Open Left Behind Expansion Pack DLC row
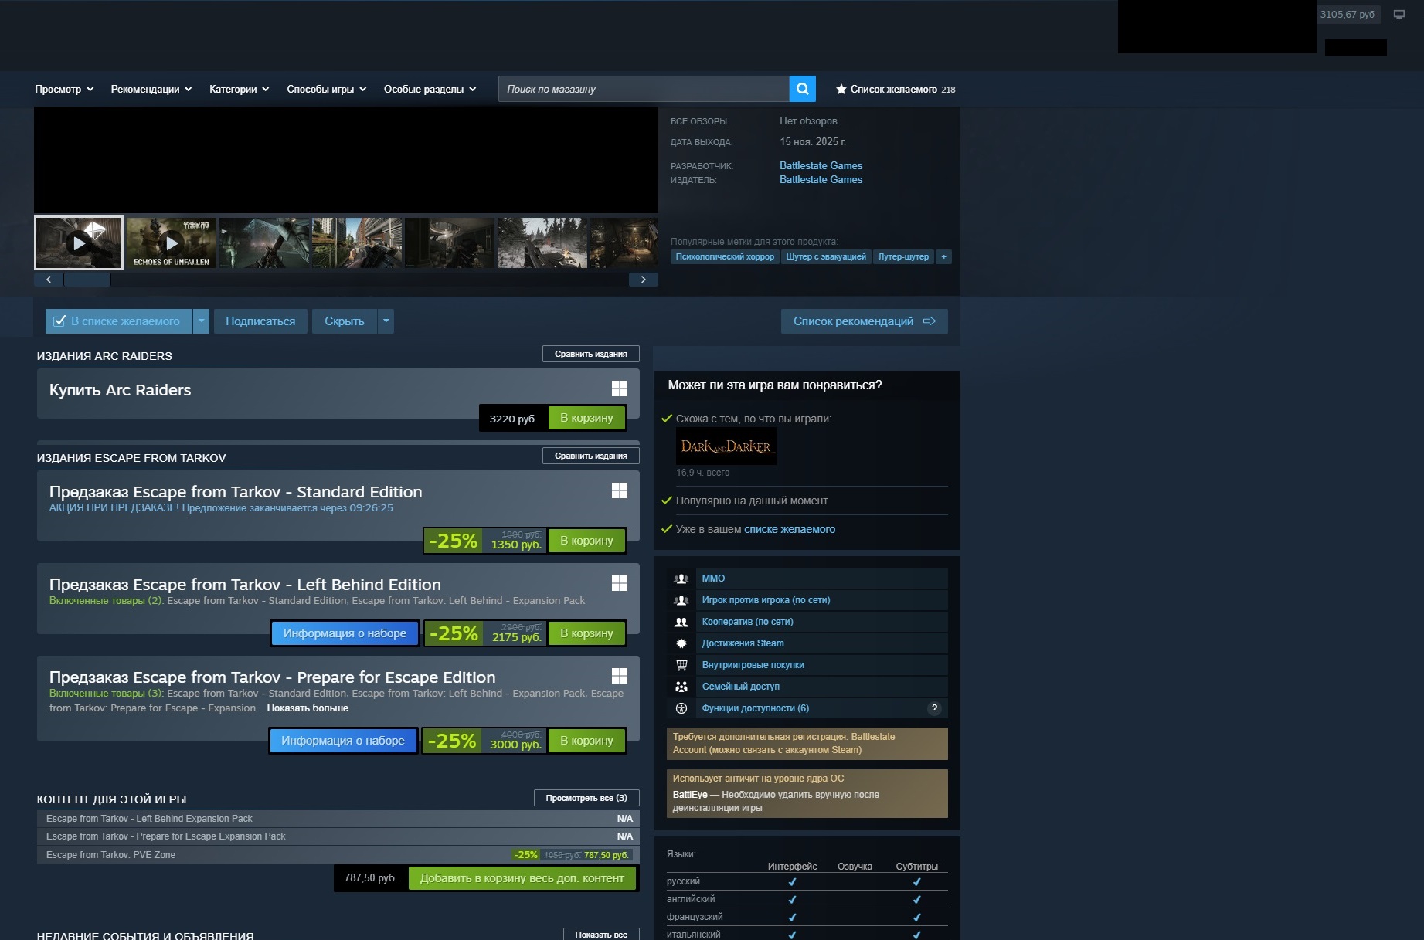 pyautogui.click(x=338, y=819)
